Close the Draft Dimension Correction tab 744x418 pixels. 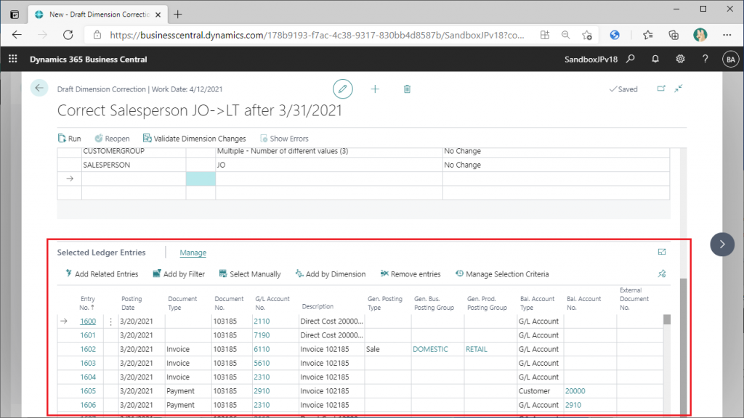tap(158, 15)
